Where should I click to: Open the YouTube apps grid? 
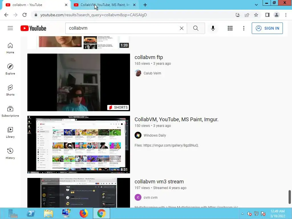point(230,28)
